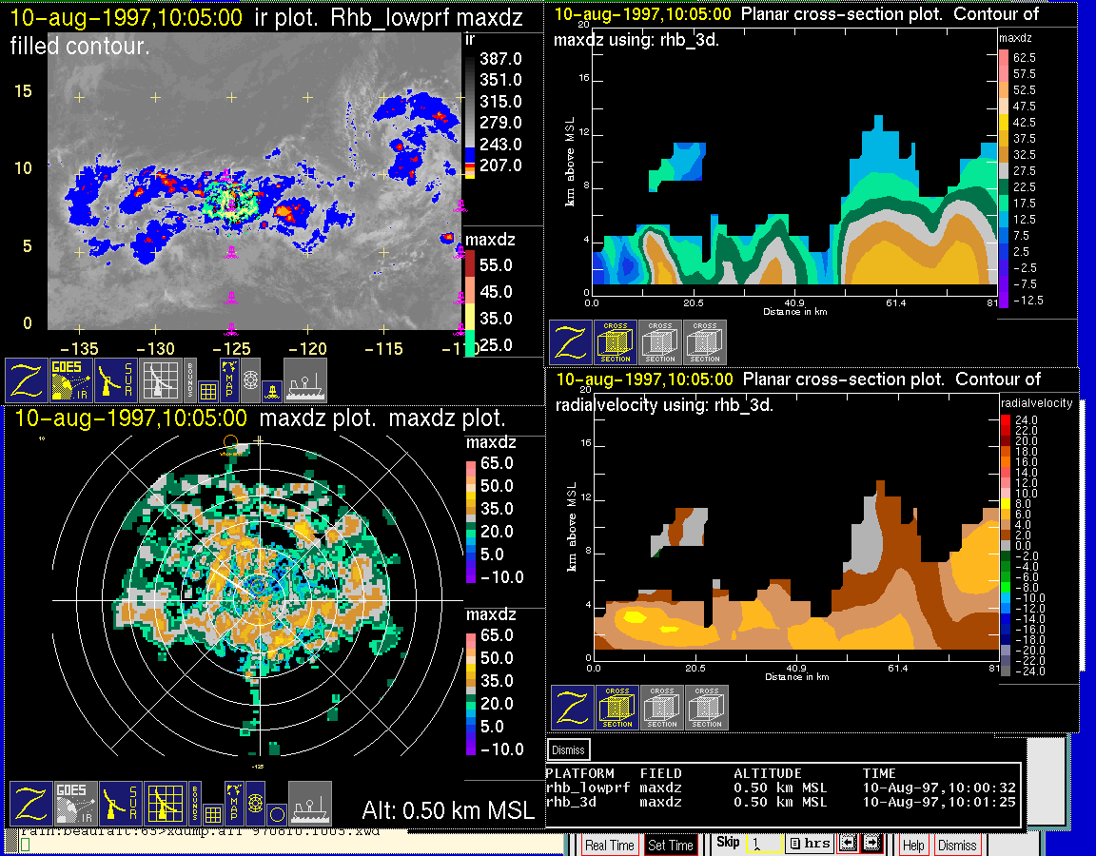Click the Help button
Viewport: 1096px width, 856px height.
(x=913, y=845)
